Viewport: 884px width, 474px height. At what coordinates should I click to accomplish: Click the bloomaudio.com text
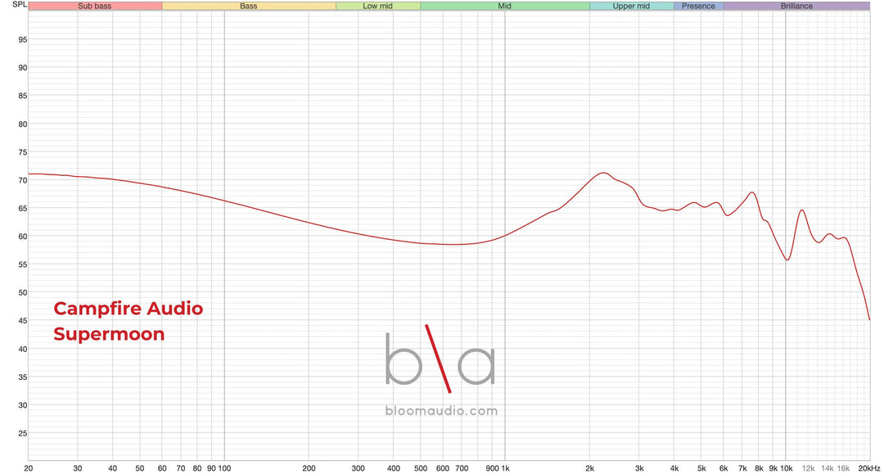tap(441, 411)
